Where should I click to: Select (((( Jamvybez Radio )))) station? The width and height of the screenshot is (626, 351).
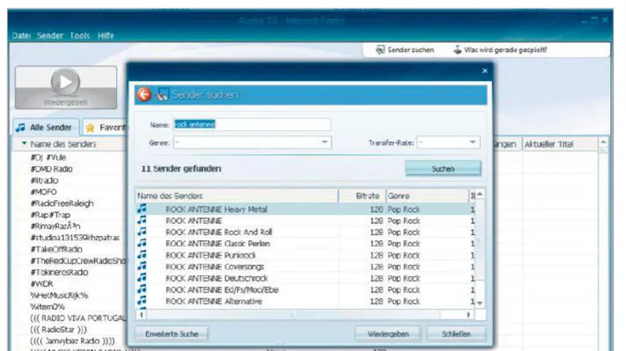pos(73,341)
